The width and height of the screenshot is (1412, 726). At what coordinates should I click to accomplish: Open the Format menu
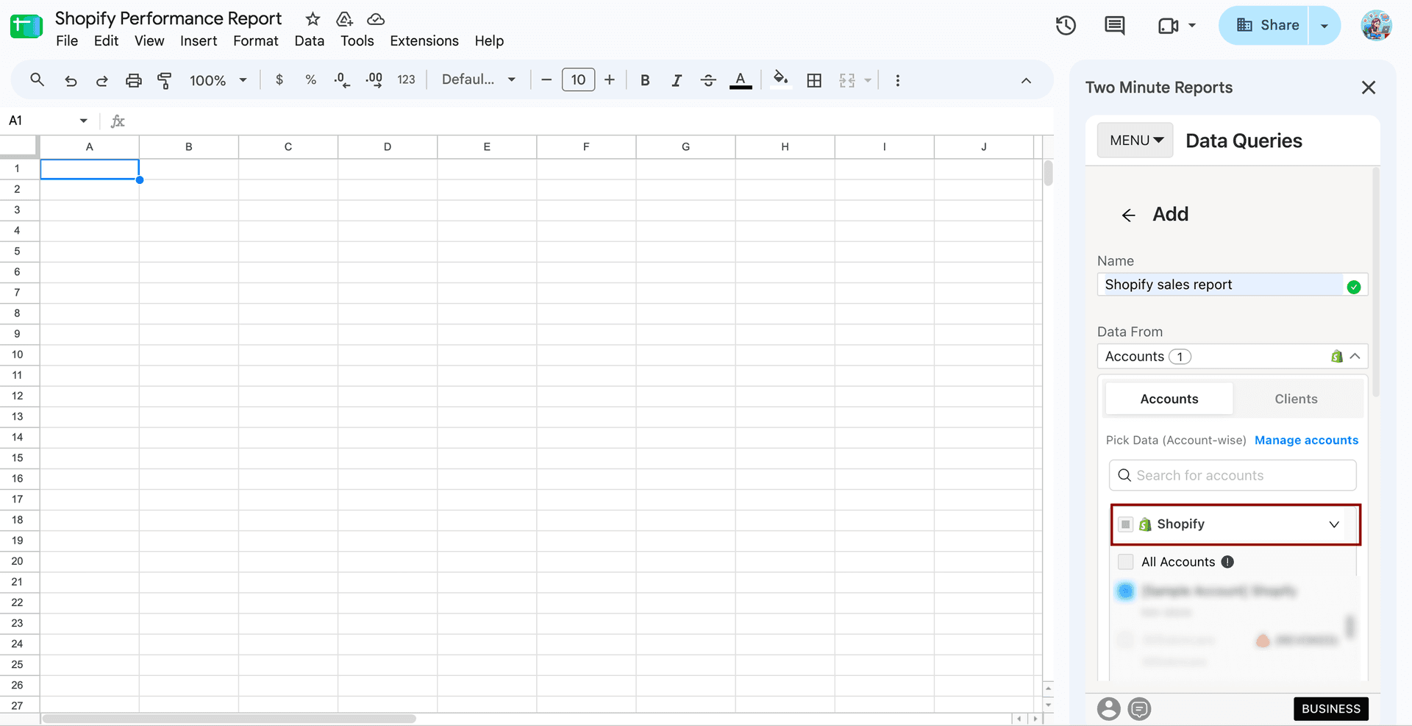pos(256,40)
